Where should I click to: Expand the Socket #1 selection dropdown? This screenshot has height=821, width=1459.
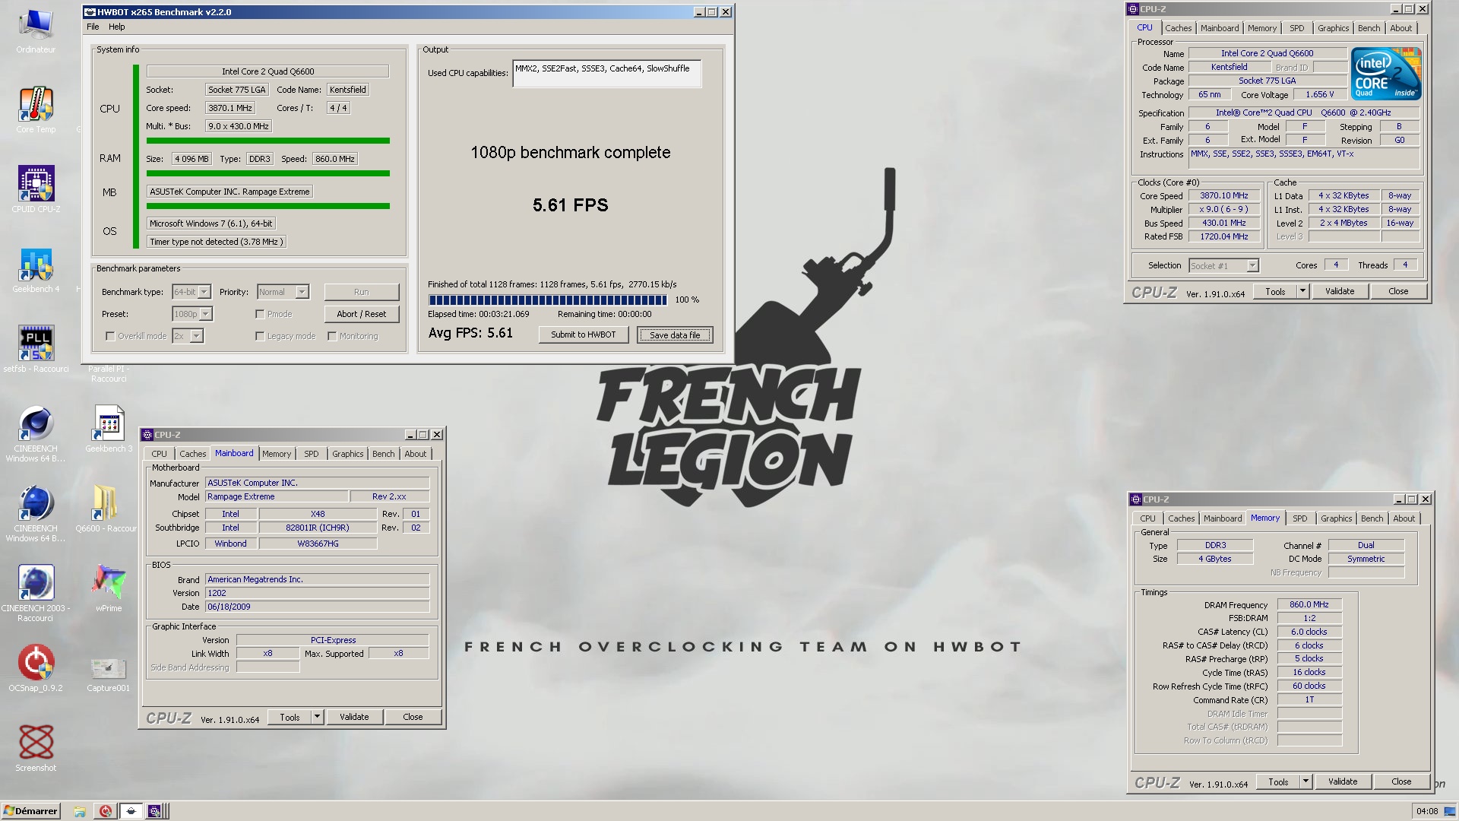[x=1252, y=265]
